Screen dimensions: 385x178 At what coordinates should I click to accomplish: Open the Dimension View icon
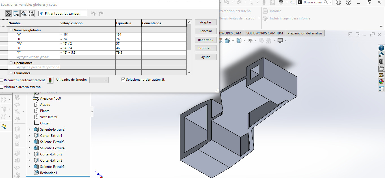pos(24,14)
